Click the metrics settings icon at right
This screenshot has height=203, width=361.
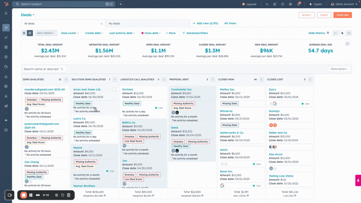348,44
